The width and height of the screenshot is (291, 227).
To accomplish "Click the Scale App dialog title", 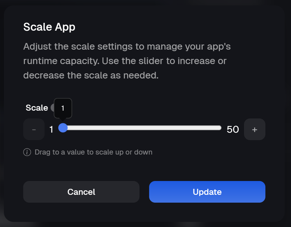I will 49,27.
